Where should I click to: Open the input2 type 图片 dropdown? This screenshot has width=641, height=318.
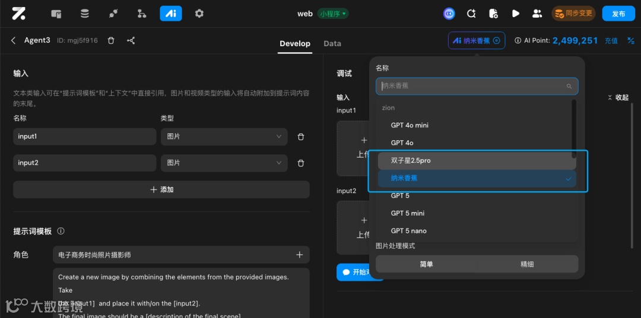point(224,163)
